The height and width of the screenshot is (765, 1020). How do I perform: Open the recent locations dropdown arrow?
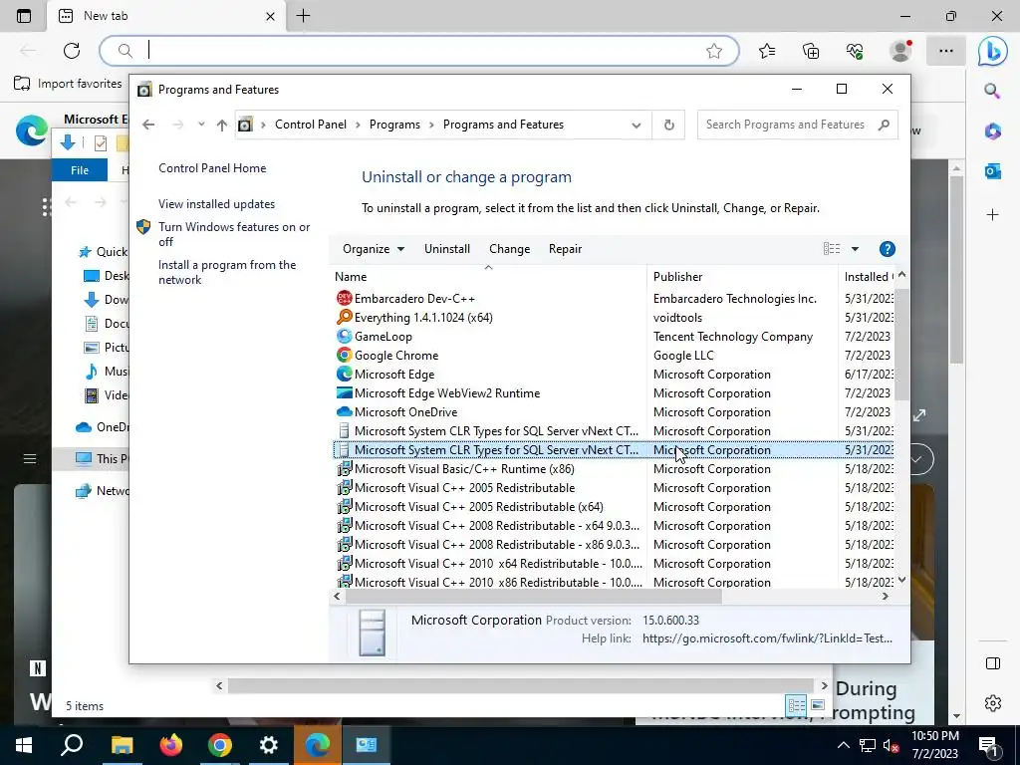pos(201,125)
